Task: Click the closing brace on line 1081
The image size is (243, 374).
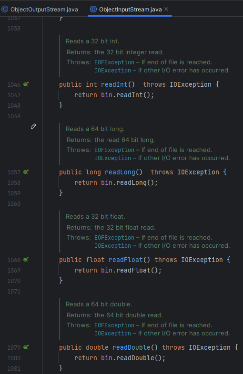Action: [x=61, y=368]
